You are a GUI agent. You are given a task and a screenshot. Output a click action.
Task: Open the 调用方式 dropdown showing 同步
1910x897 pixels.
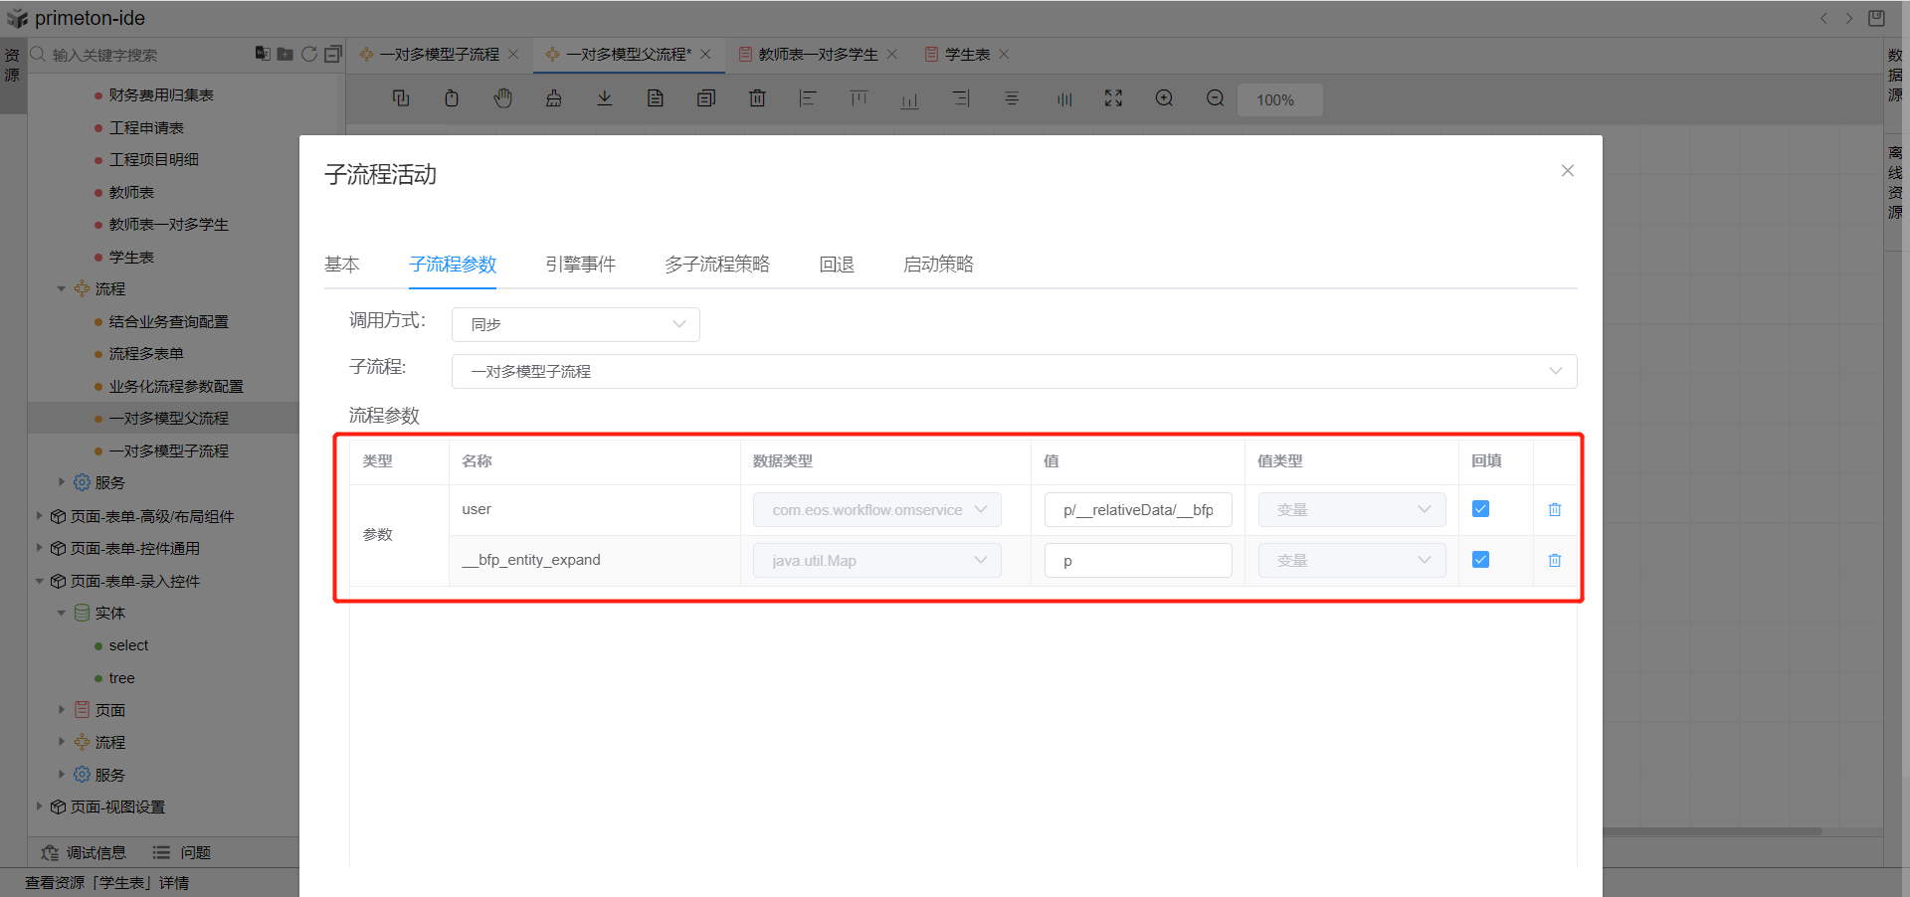point(576,324)
